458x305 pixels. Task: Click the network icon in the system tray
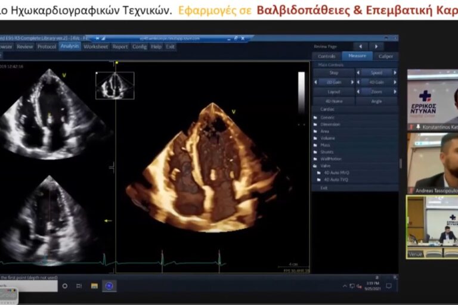[352, 287]
